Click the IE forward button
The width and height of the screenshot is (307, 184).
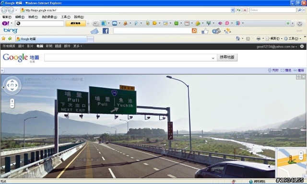[x=11, y=10]
